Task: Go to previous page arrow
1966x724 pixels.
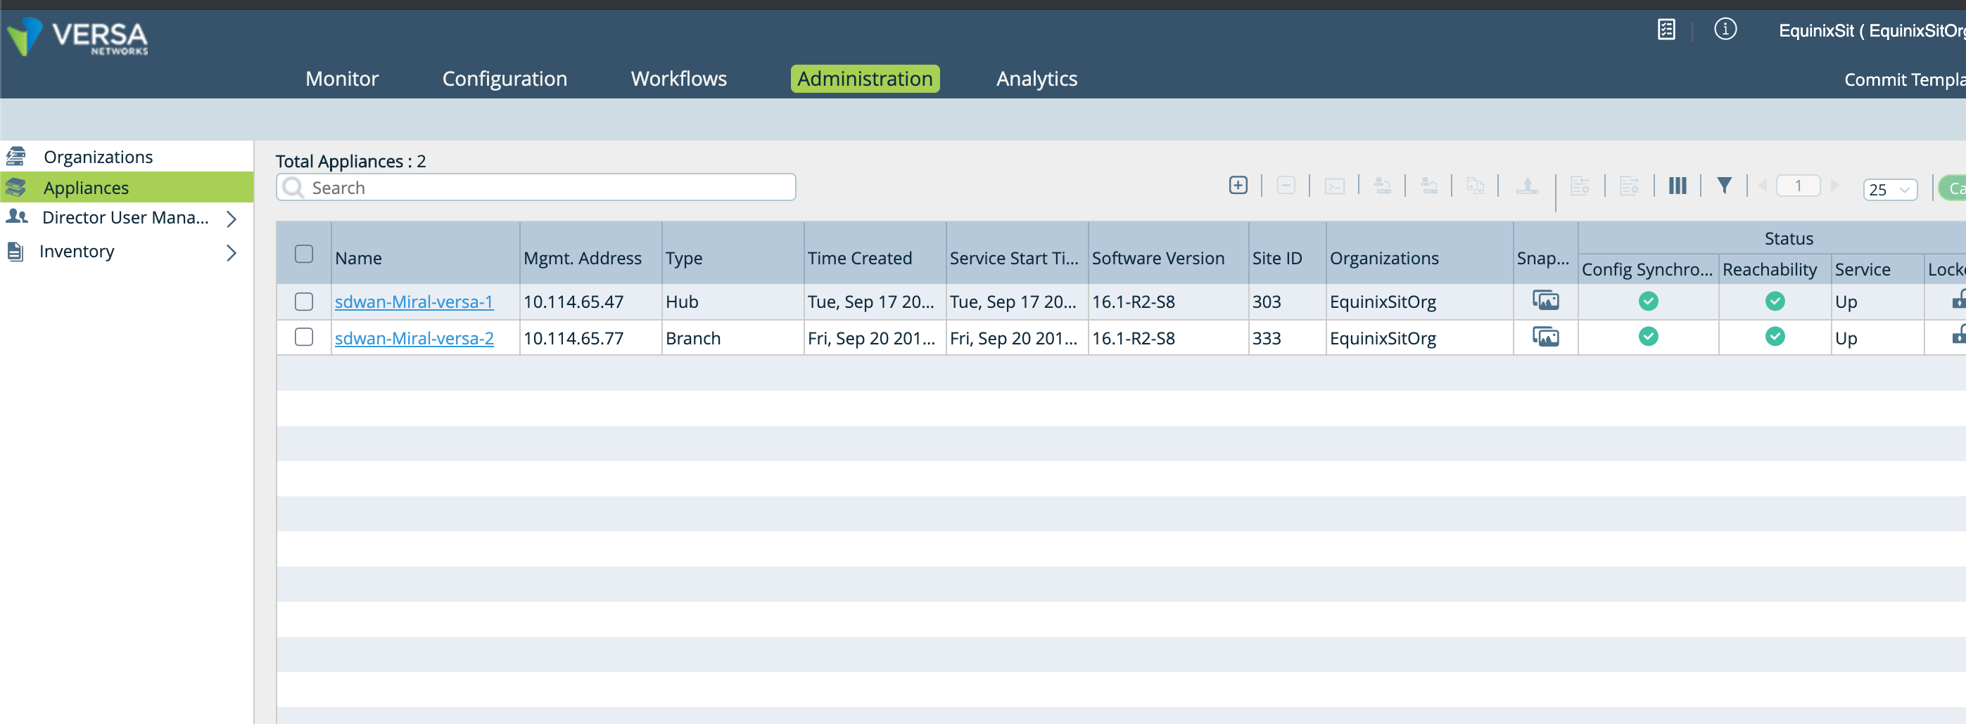Action: pyautogui.click(x=1762, y=186)
